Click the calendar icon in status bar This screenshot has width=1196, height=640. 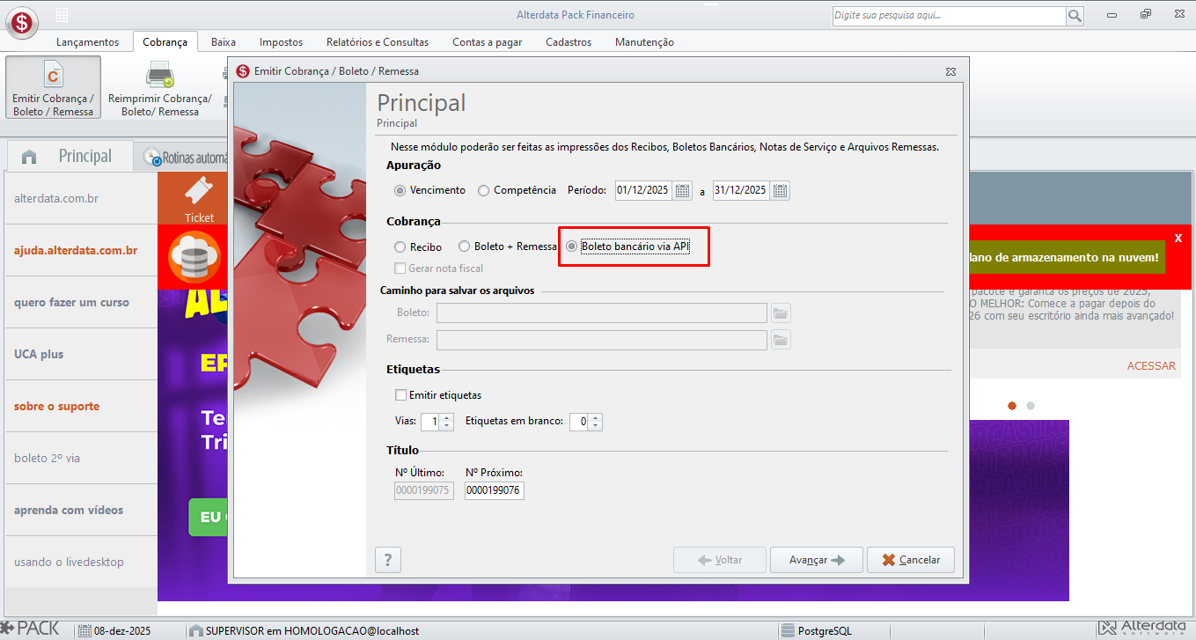point(84,630)
